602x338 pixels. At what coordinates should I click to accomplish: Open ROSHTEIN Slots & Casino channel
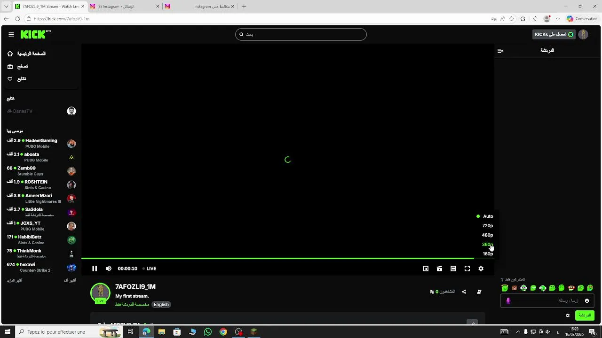click(x=41, y=184)
